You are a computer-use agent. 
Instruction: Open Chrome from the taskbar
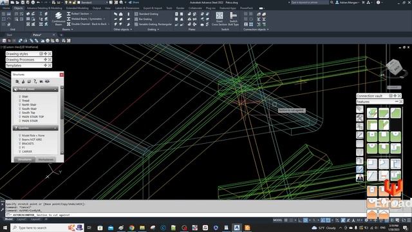131,227
